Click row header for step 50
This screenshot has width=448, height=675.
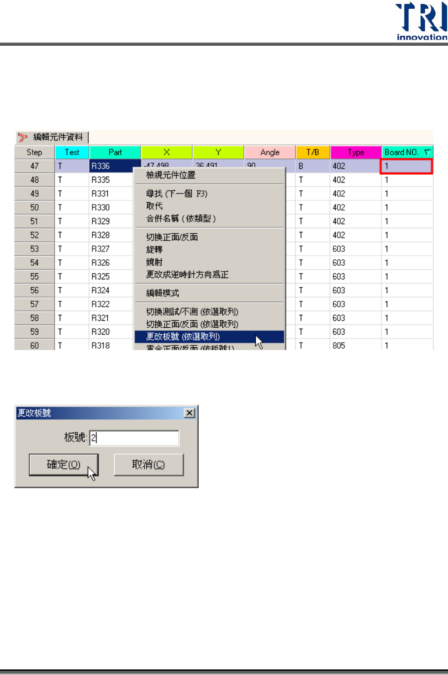tap(34, 207)
